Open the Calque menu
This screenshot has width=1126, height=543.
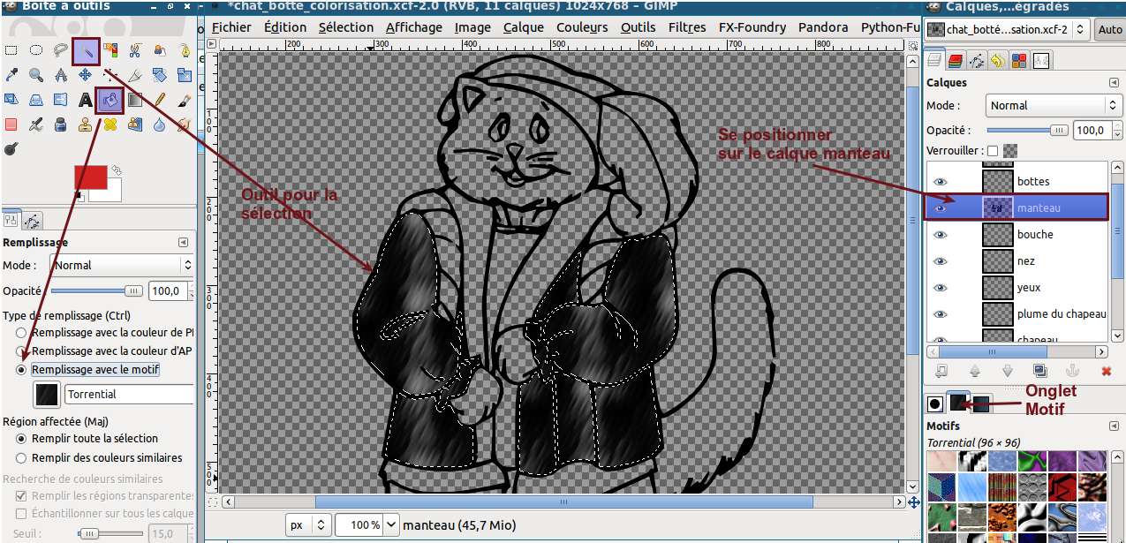click(x=523, y=27)
